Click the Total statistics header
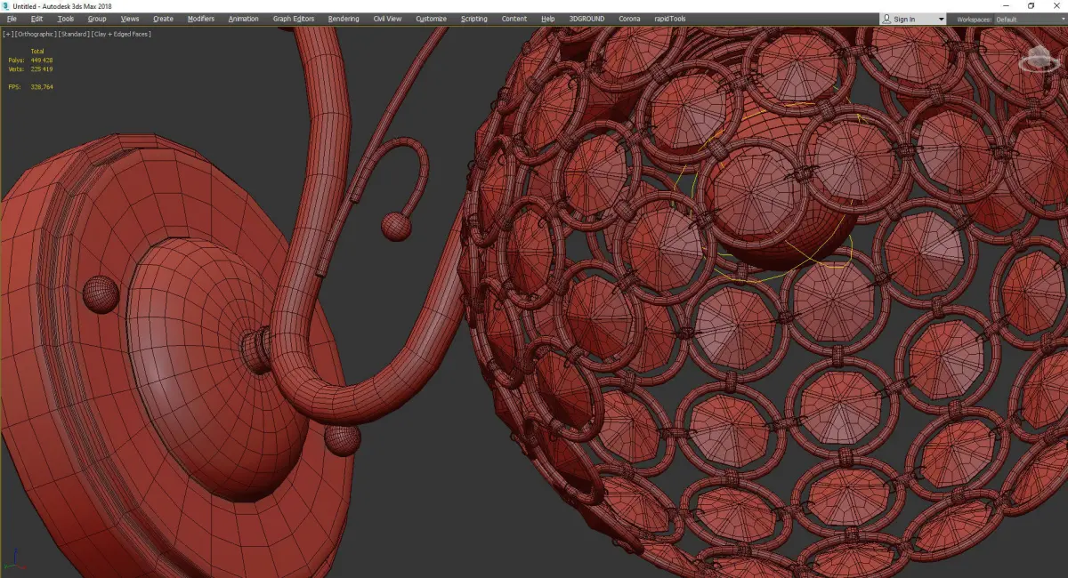This screenshot has height=578, width=1068. tap(37, 52)
